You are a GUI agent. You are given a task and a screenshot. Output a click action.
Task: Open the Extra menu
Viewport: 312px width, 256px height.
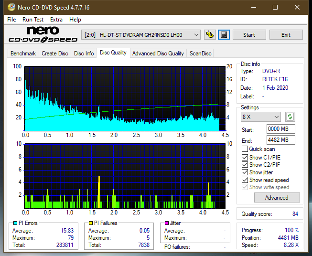click(56, 20)
